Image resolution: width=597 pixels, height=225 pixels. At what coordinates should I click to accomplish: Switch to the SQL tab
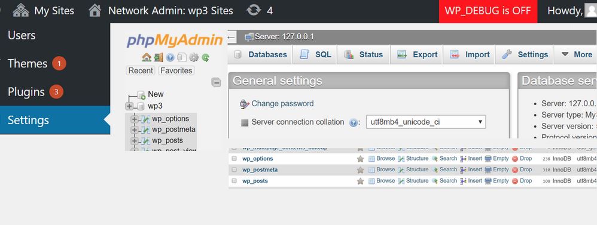click(315, 54)
